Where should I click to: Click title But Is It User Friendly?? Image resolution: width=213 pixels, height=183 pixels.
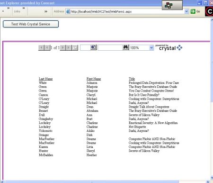[144, 95]
